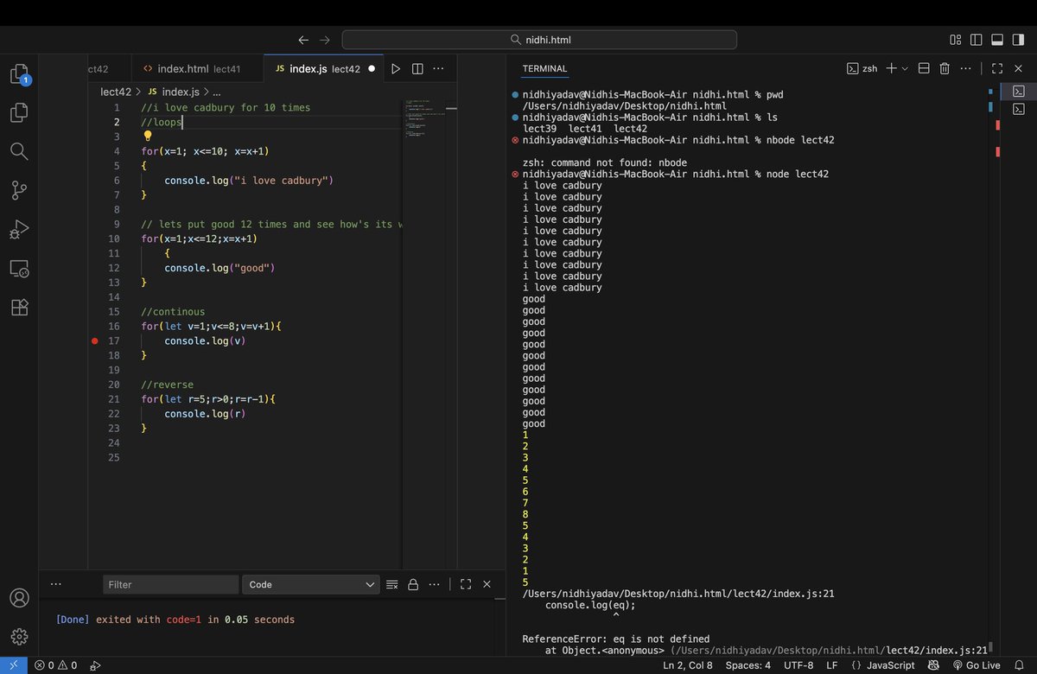The height and width of the screenshot is (674, 1037).
Task: Toggle the bottom panel visibility
Action: click(996, 40)
